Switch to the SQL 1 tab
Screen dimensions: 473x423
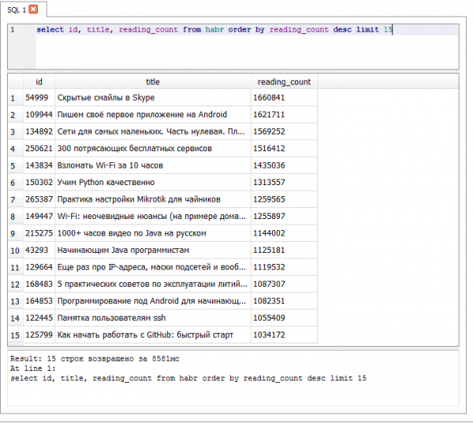coord(17,9)
